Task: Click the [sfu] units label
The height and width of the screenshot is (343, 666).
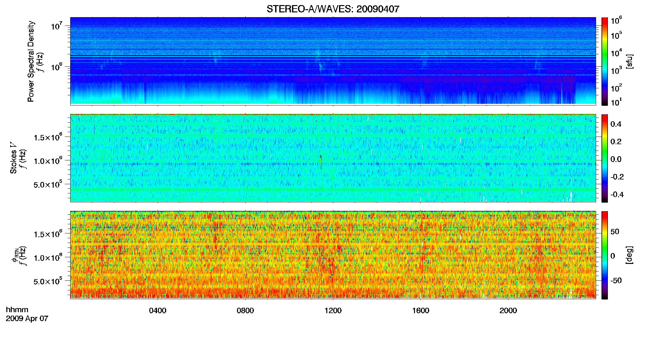Action: click(629, 61)
